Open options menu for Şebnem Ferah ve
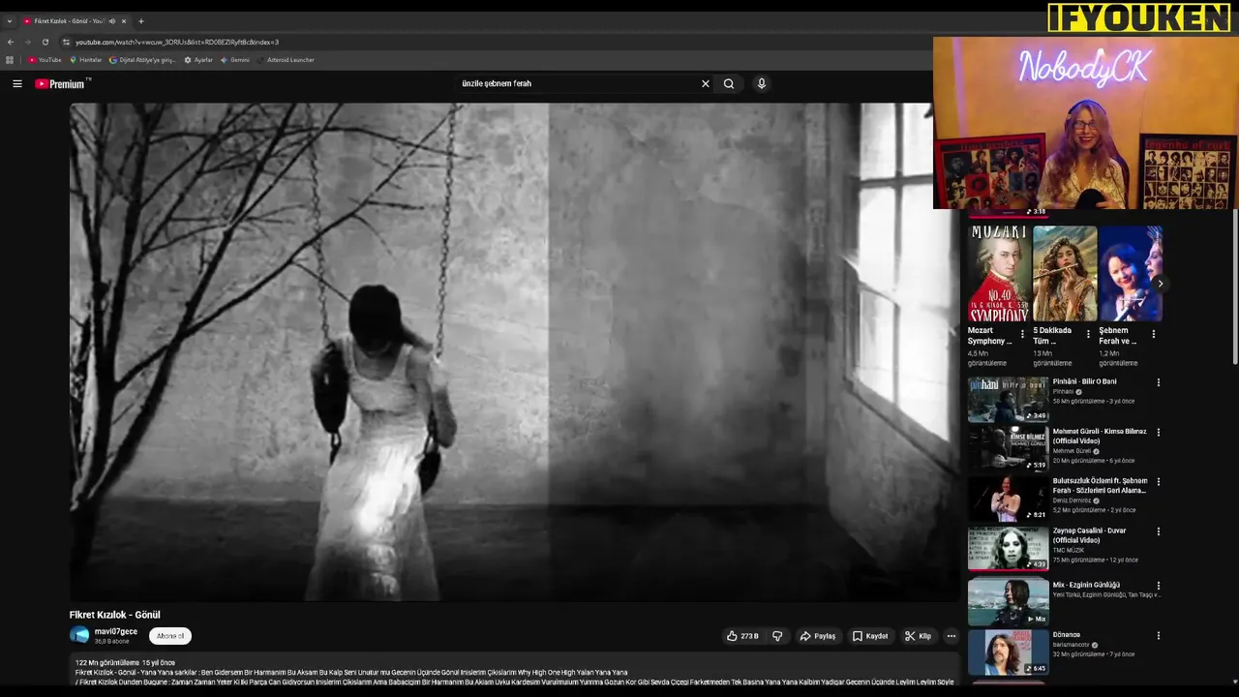 pos(1153,334)
